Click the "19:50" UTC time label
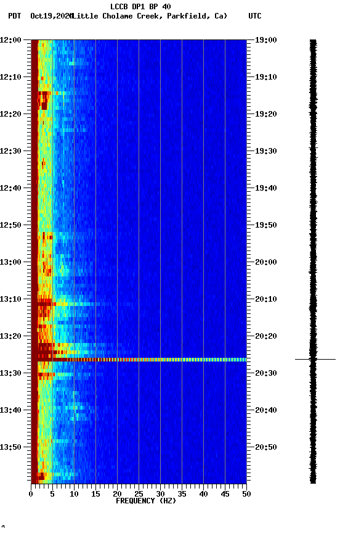 (266, 225)
